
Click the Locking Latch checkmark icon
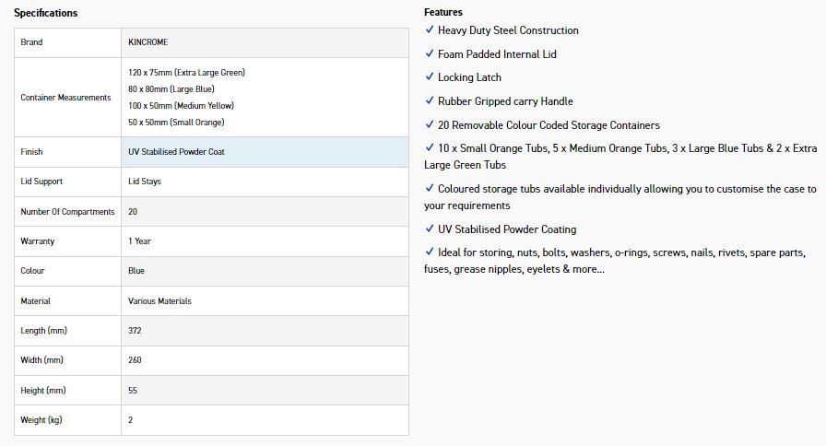430,76
